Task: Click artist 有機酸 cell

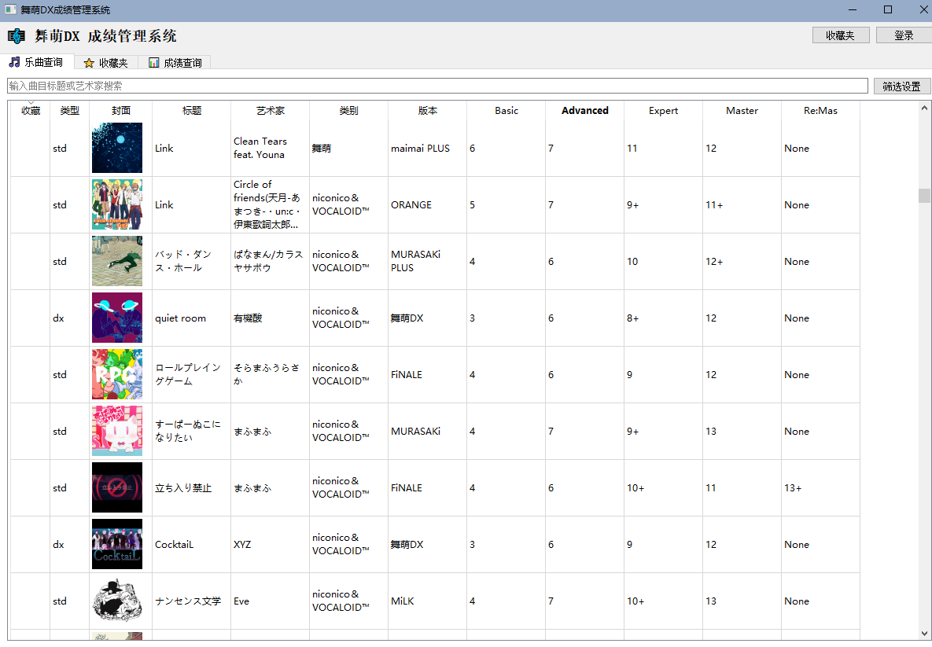Action: (270, 318)
